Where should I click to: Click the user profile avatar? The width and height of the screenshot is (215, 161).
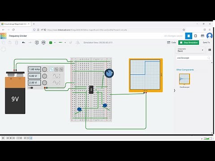click(210, 36)
